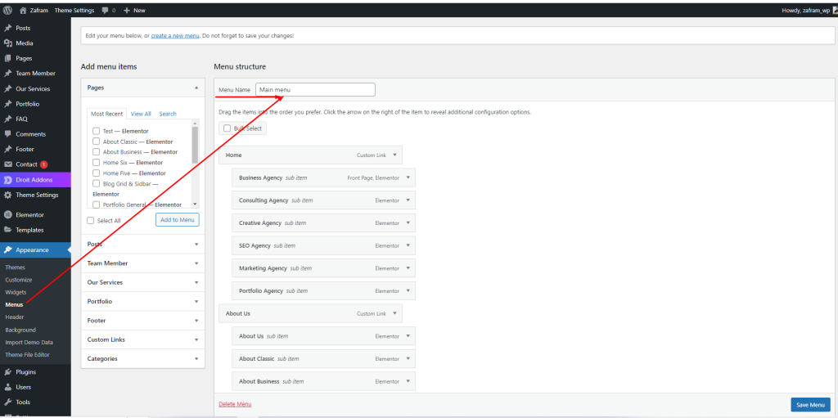
Task: Click the Delete Menu link
Action: tap(235, 404)
